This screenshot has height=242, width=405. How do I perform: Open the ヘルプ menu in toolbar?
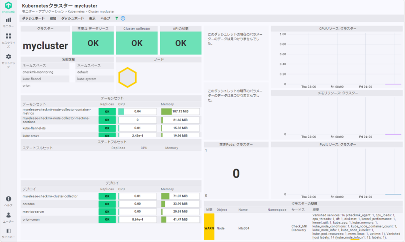(105, 18)
